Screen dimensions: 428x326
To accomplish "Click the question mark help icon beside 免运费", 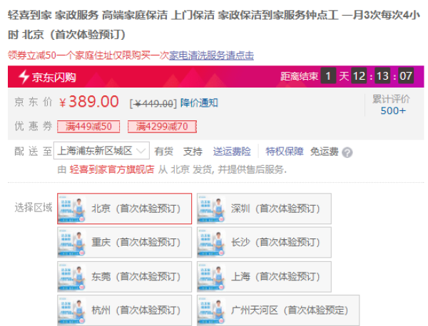I will coord(347,152).
